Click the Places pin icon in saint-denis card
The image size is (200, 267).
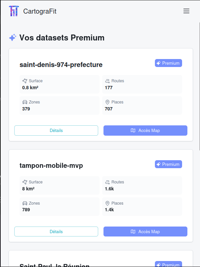point(107,102)
